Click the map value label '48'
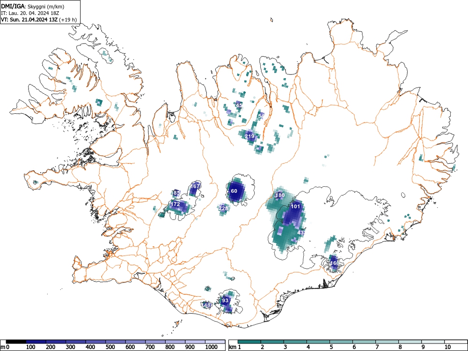 (x=208, y=305)
